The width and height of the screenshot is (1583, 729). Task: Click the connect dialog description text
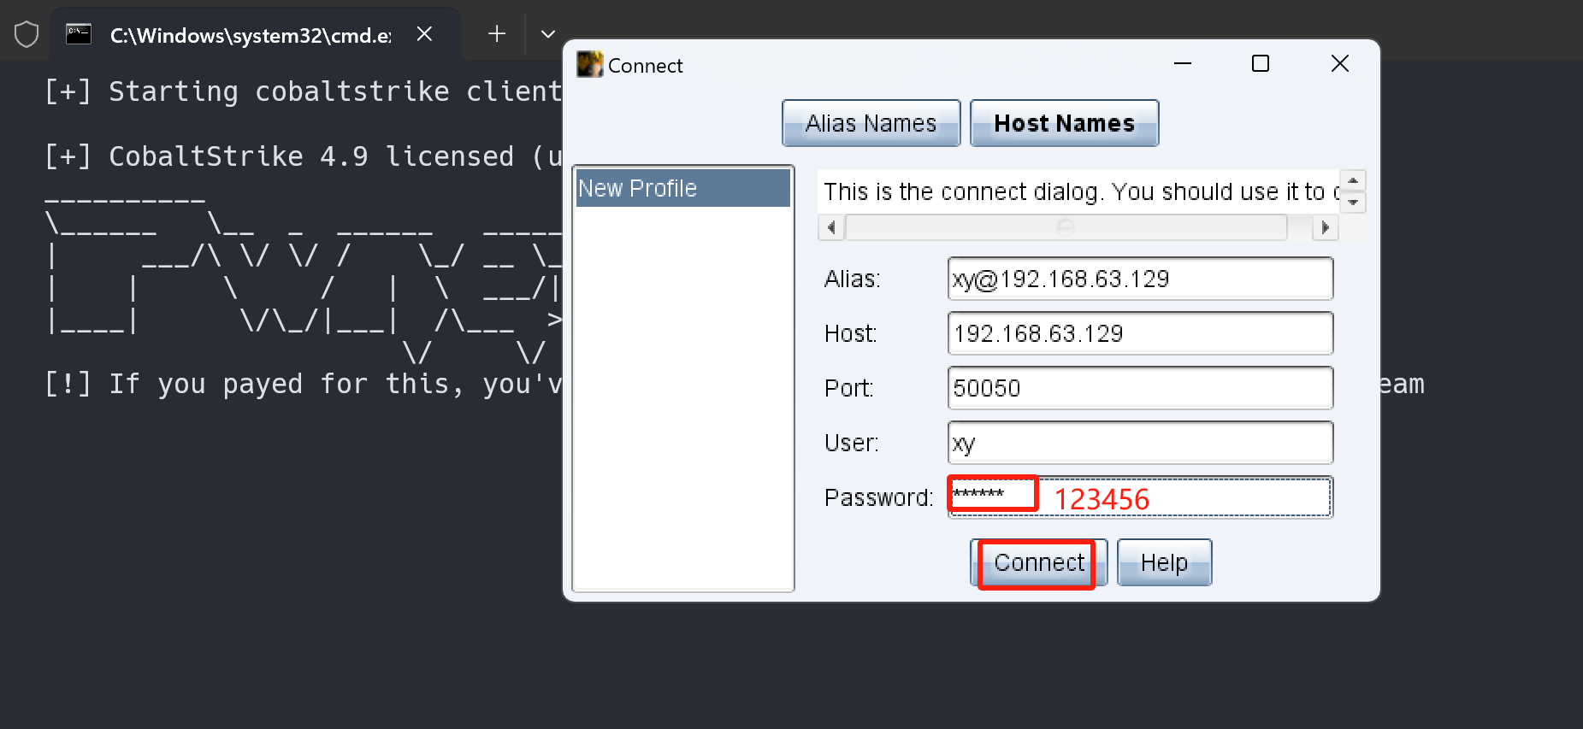click(x=1078, y=191)
